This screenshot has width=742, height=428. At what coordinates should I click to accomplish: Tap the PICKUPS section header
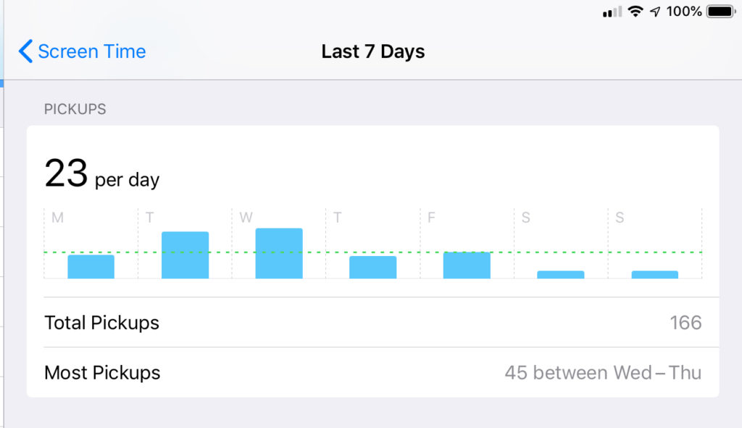click(75, 109)
